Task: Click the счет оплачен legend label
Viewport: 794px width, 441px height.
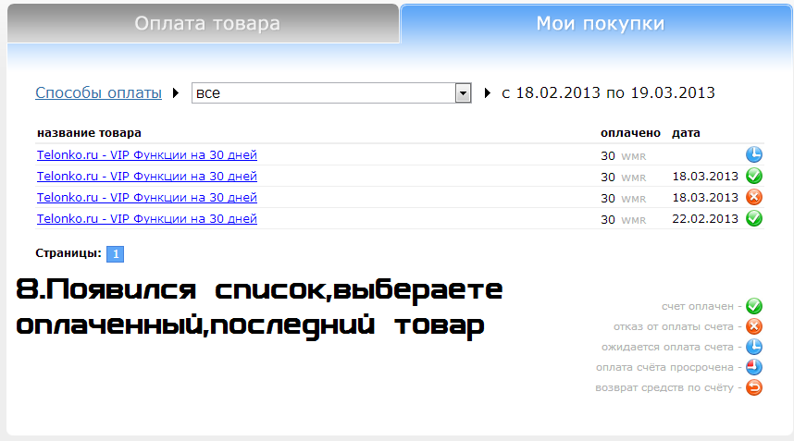Action: click(x=697, y=306)
